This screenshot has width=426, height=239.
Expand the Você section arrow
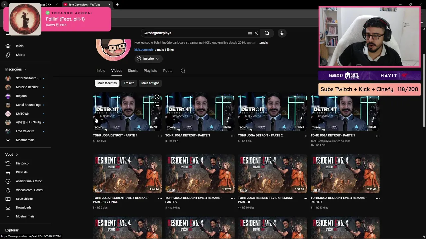click(17, 155)
